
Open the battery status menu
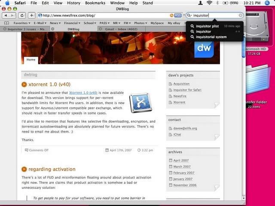coord(230,3)
